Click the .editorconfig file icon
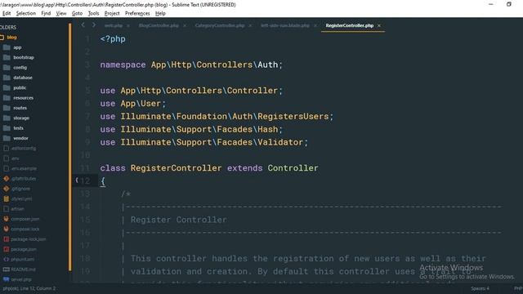Viewport: 523px width, 294px height. coord(6,149)
